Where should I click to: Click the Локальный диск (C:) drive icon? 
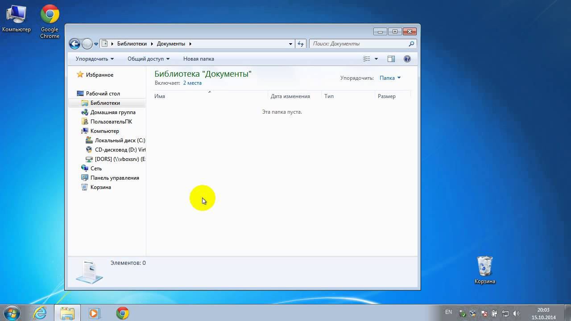click(89, 140)
